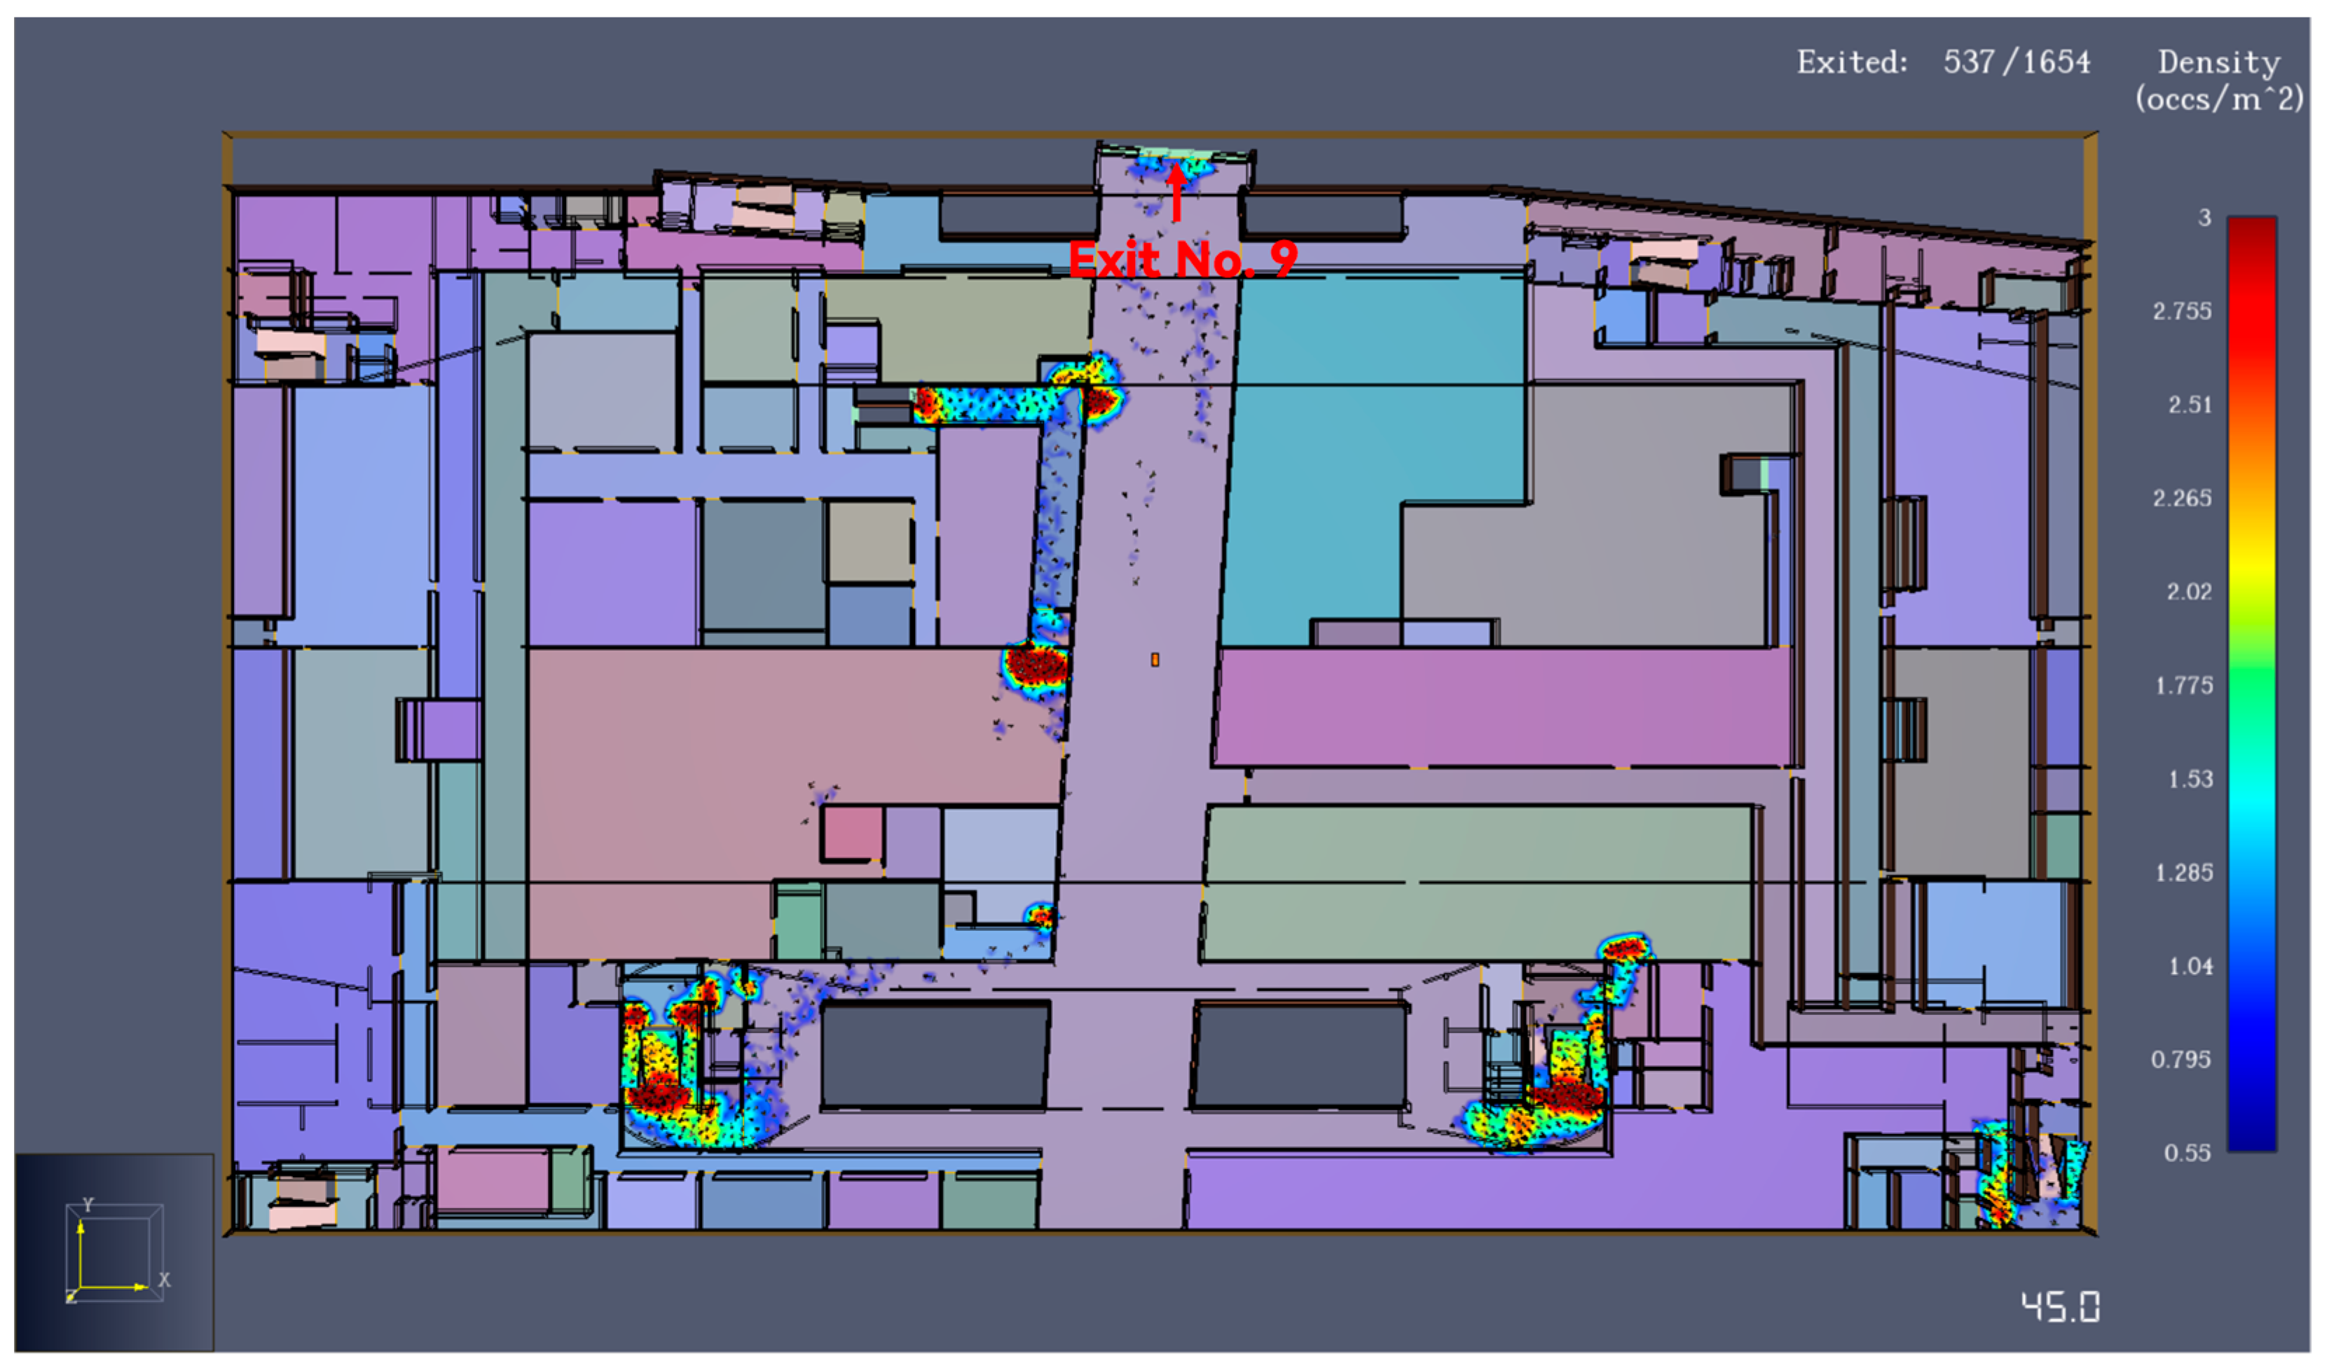Click the 45.0 simulation time readout
Image resolution: width=2329 pixels, height=1368 pixels.
pos(2060,1307)
